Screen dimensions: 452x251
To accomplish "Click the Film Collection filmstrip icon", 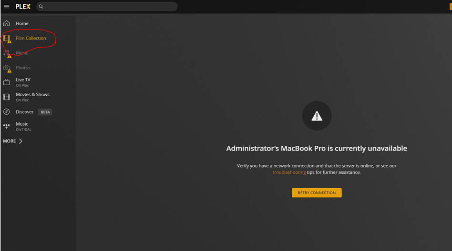I will point(7,38).
